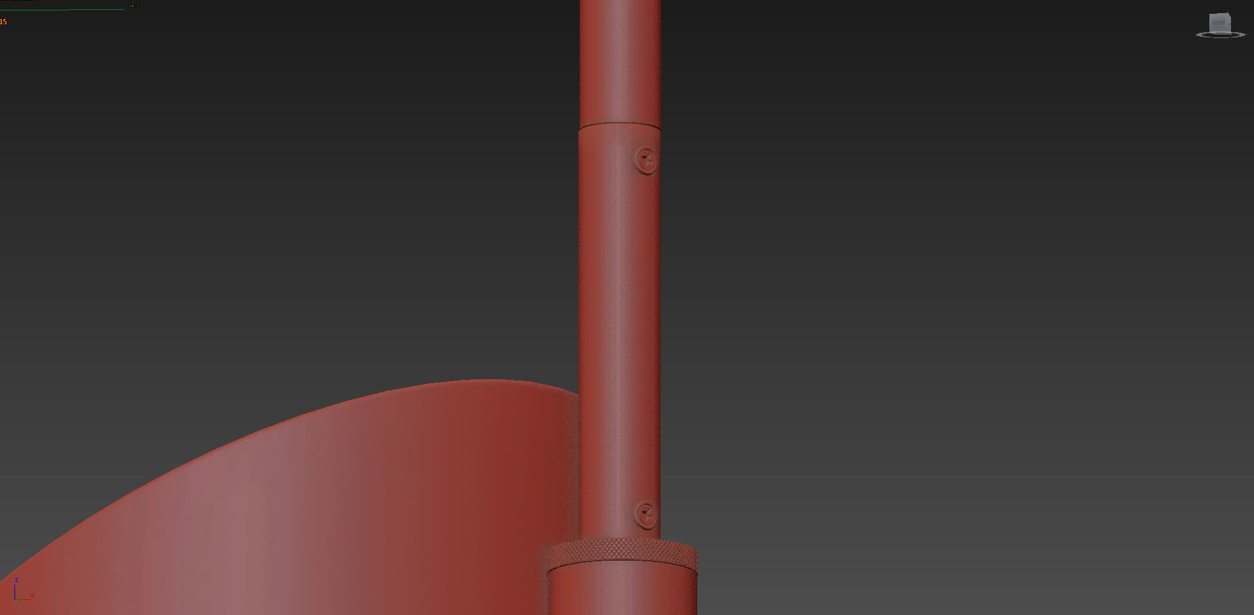Click the FRONT face of the ViewCube

click(x=1219, y=23)
